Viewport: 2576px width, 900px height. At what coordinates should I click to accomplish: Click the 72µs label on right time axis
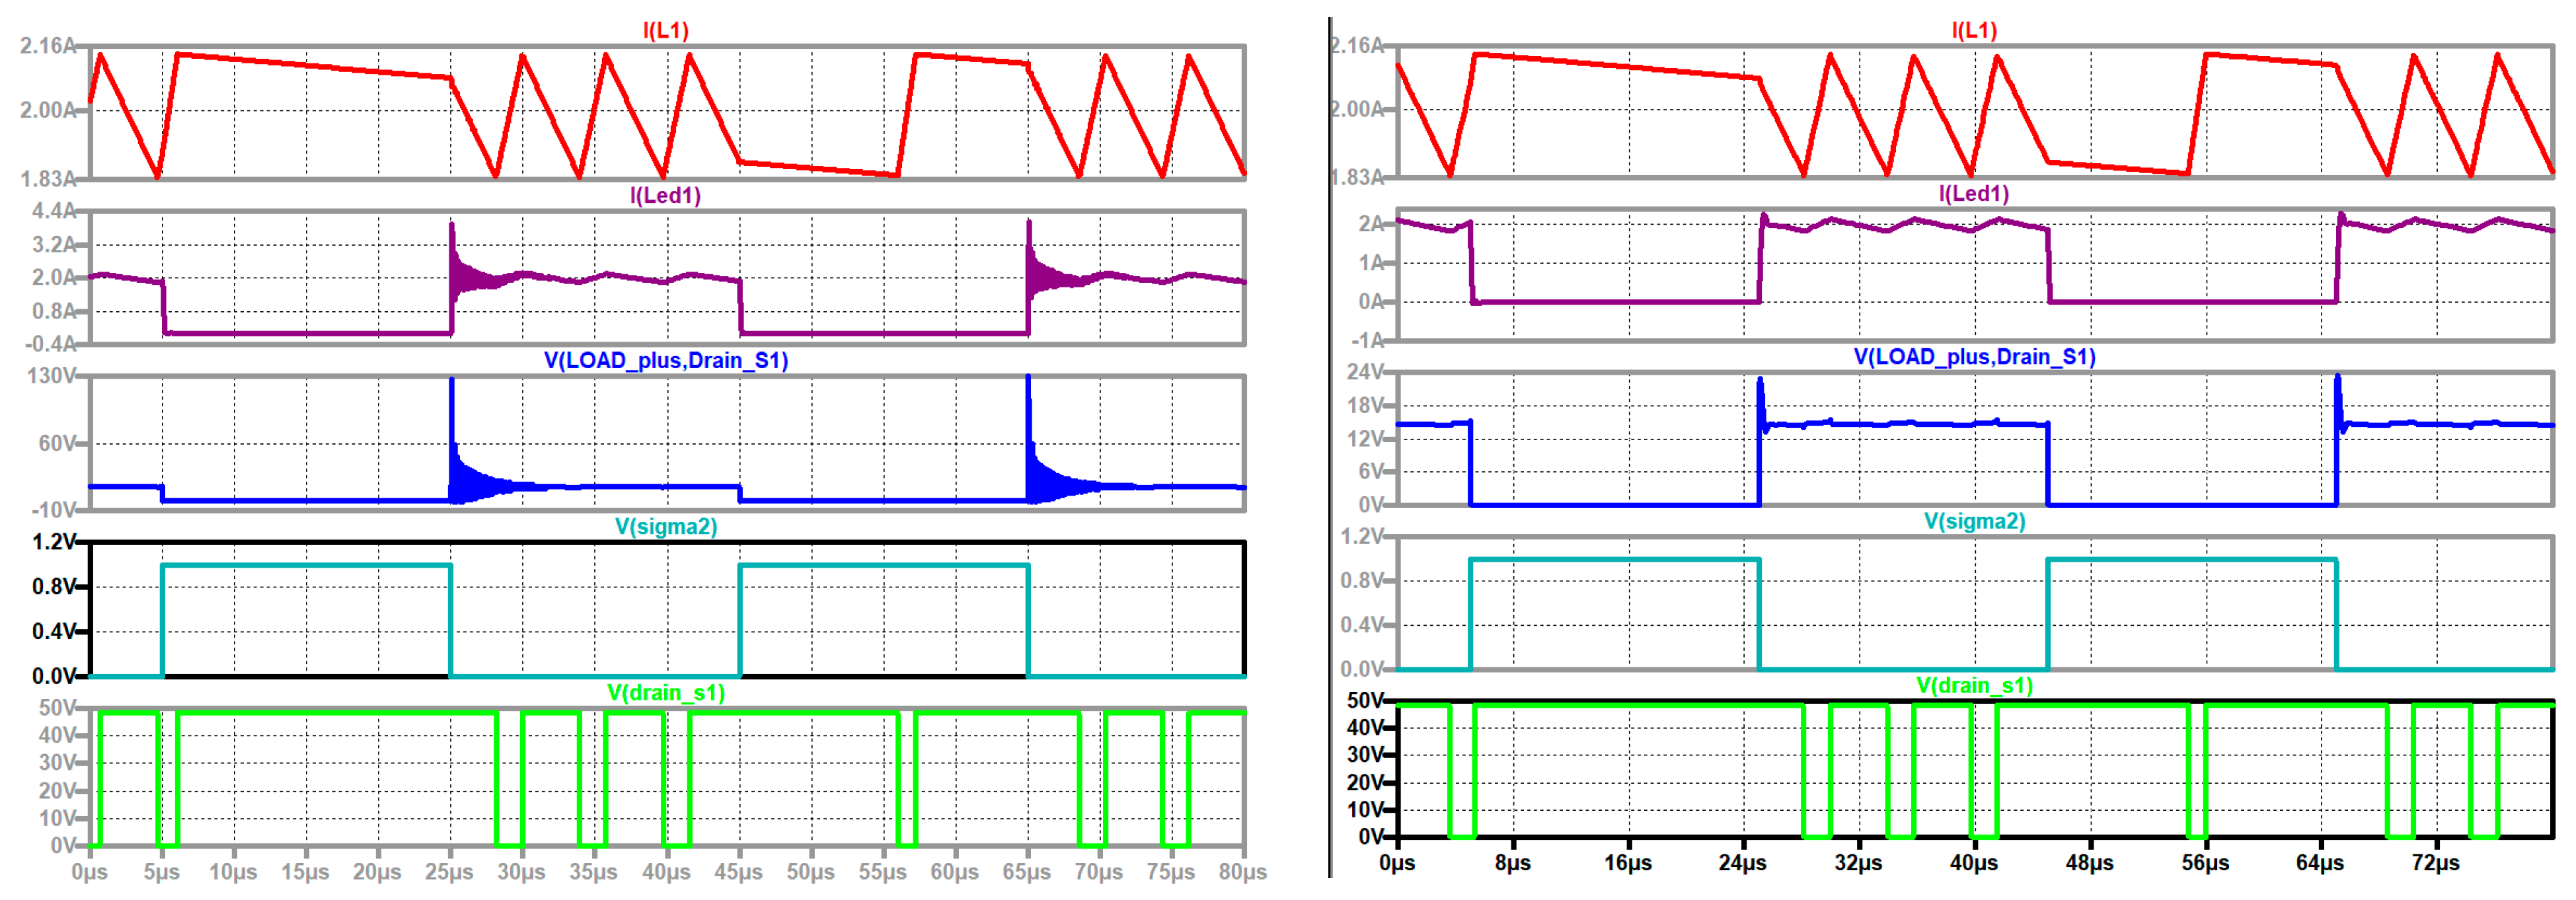coord(2435,863)
